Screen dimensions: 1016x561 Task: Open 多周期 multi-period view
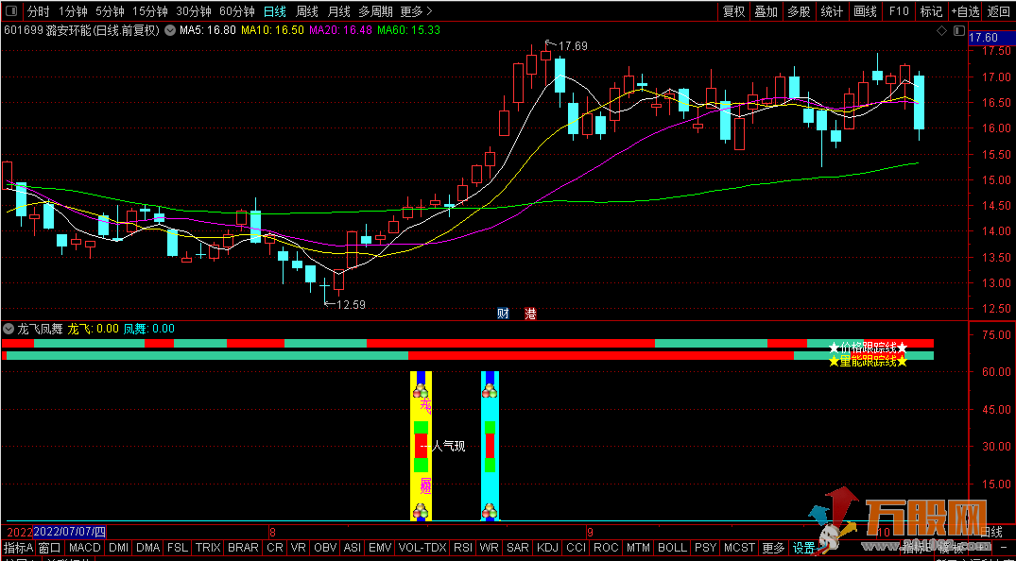375,11
